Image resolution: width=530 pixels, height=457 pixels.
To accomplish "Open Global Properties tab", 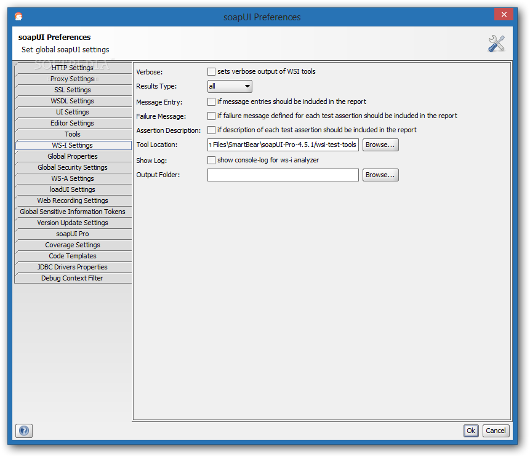I will tap(73, 156).
